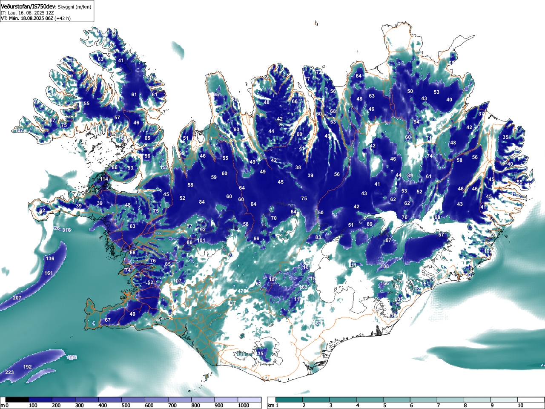
Task: Click the map value 94
Action: point(416,122)
